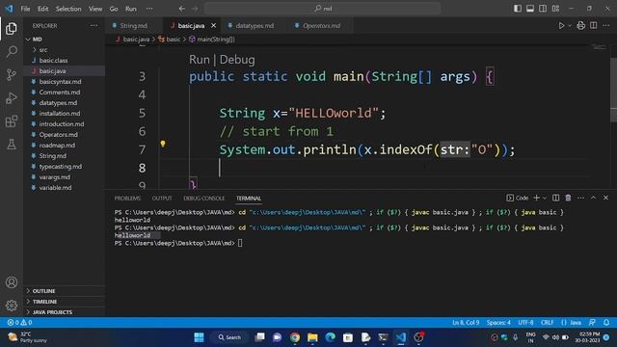Open Comments.md file

pos(60,93)
